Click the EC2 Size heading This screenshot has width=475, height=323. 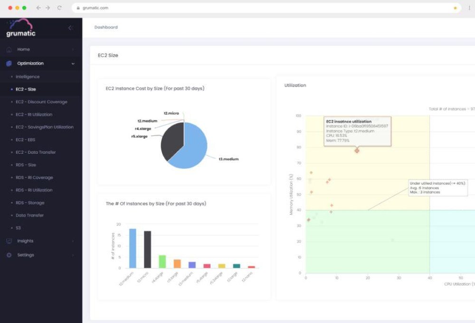108,55
